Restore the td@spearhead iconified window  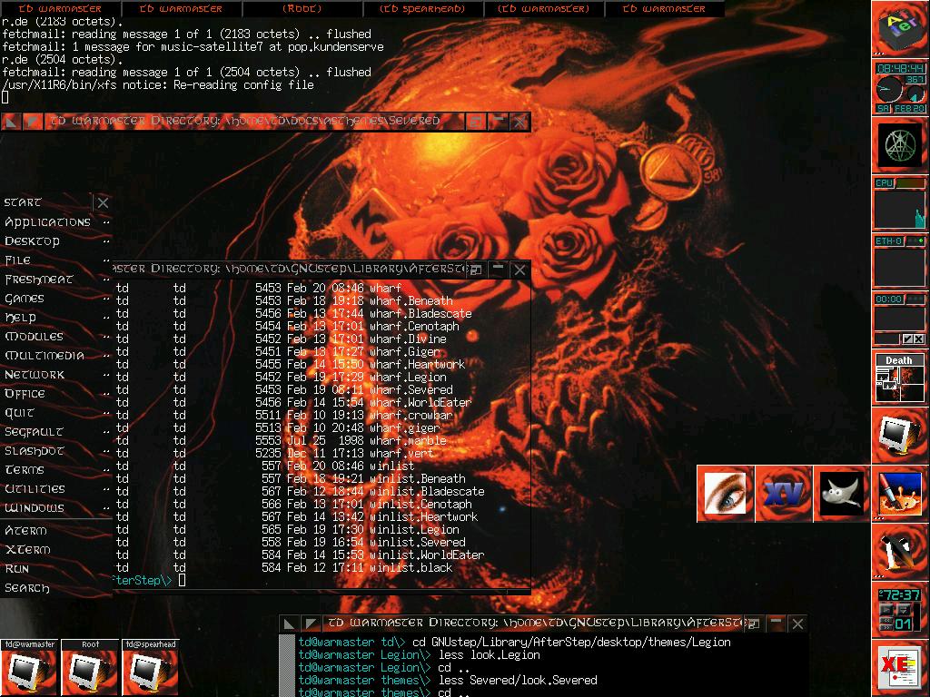coord(151,668)
